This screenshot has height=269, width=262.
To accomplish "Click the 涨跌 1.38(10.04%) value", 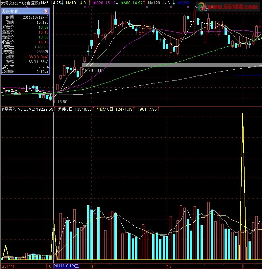I will pos(36,57).
